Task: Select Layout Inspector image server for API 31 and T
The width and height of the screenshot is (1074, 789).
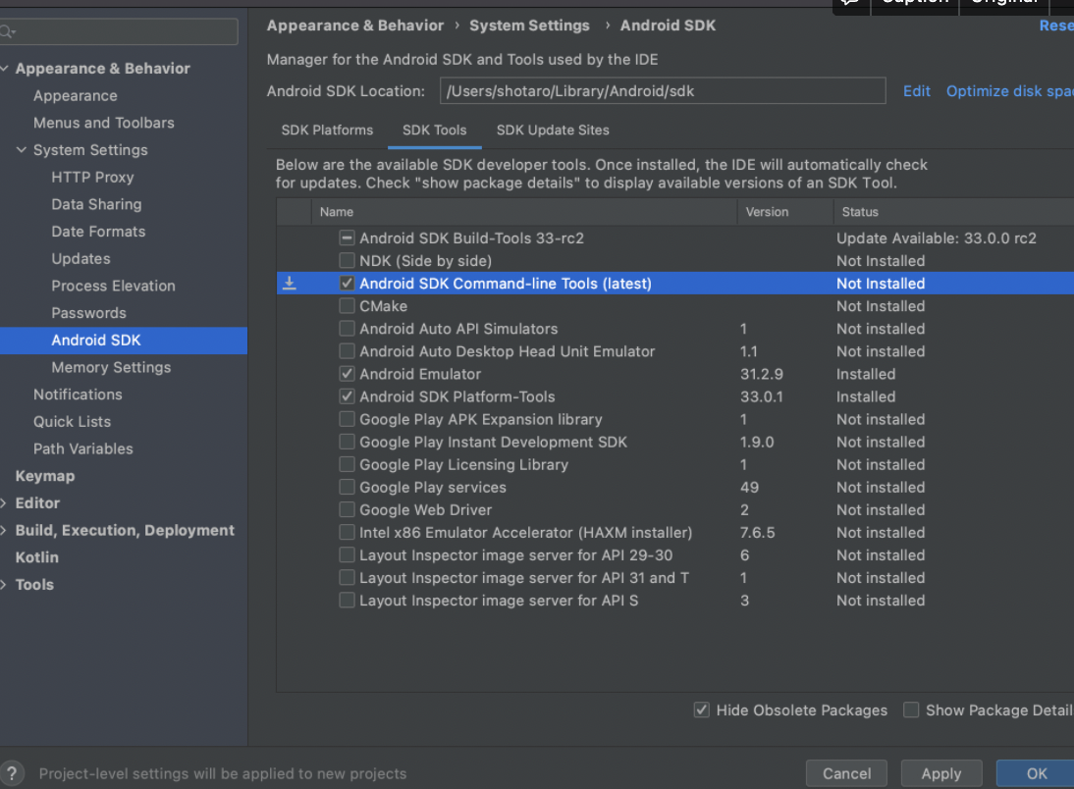Action: click(x=675, y=577)
